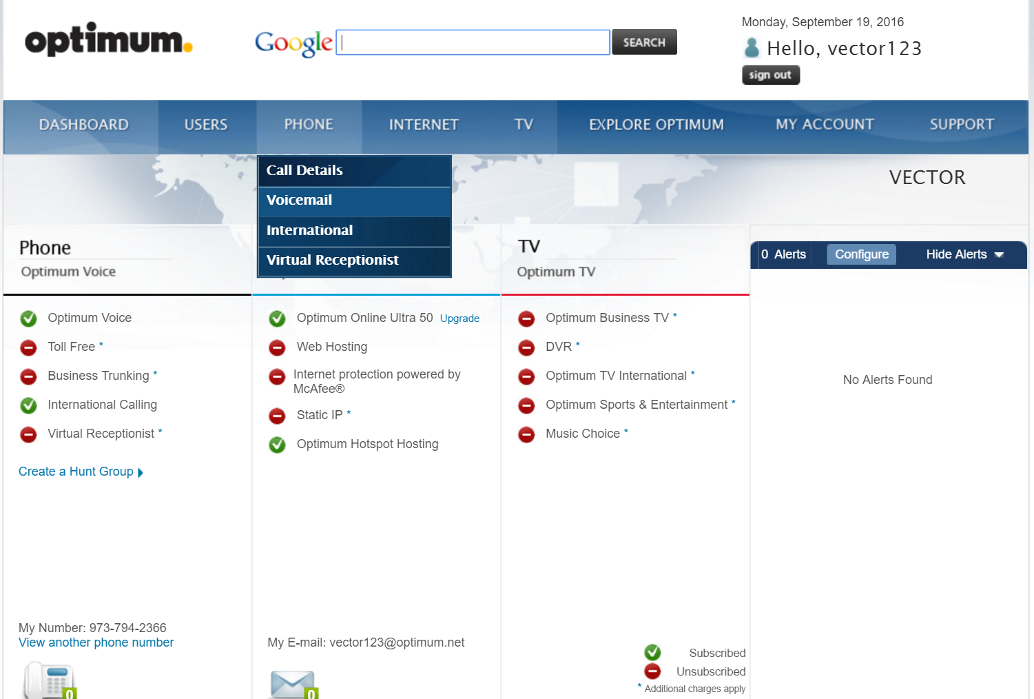Click the red icon beside Web Hosting
The image size is (1034, 699).
[x=277, y=347]
